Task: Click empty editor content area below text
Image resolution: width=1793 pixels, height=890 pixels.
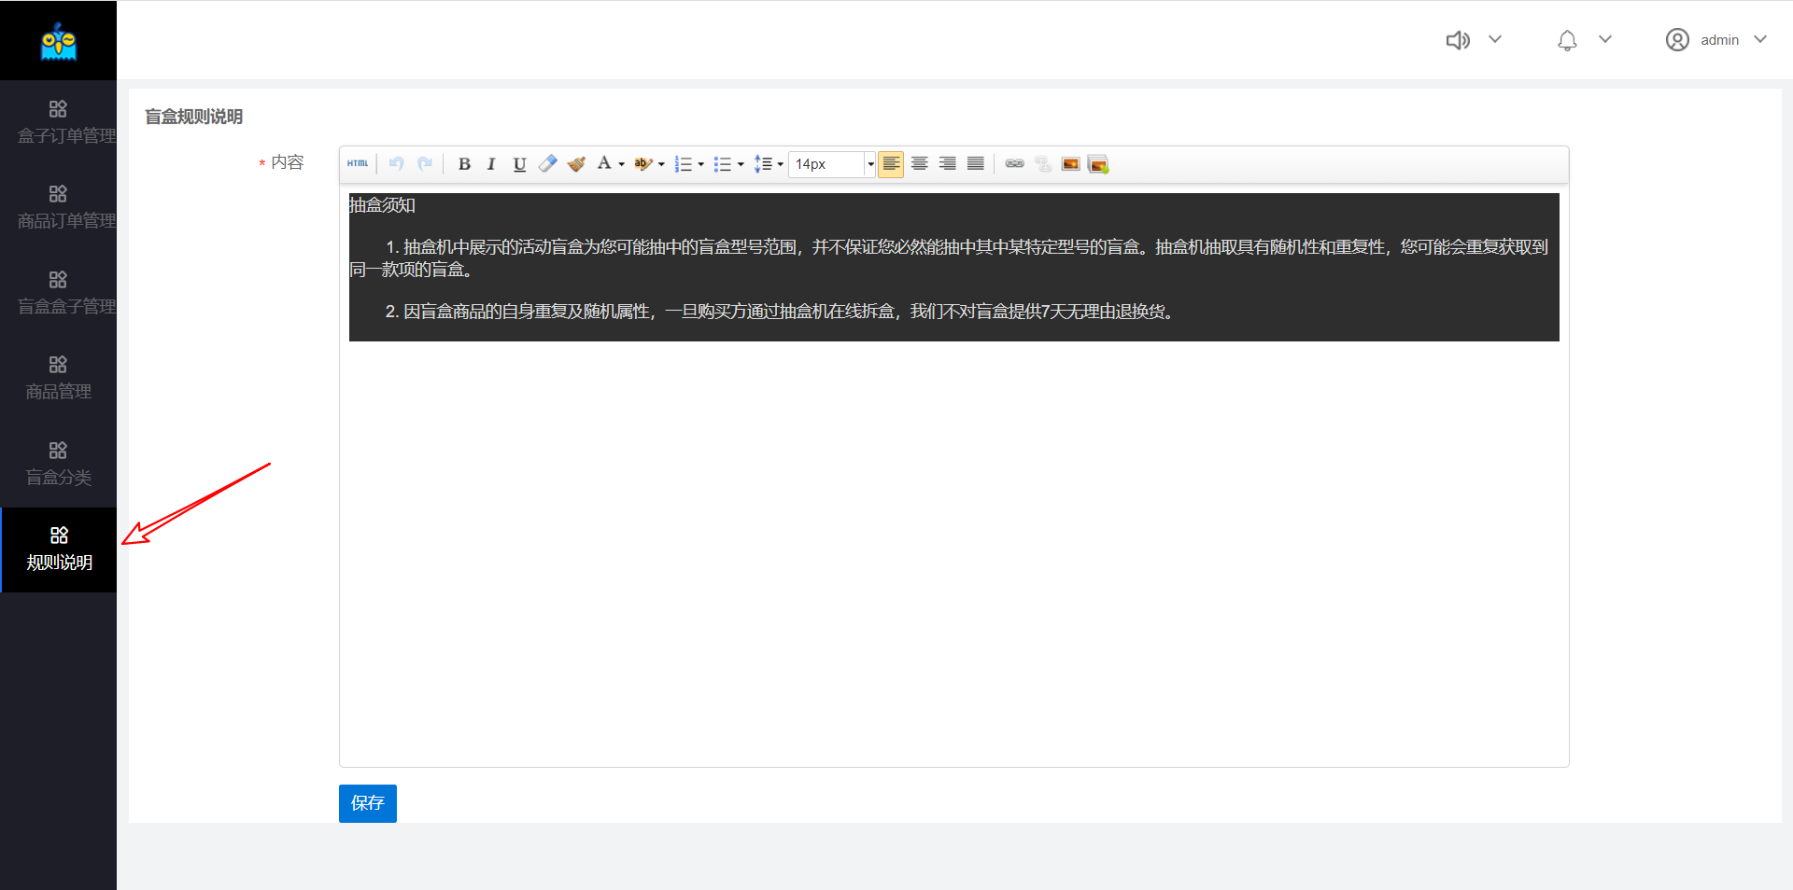Action: (953, 554)
